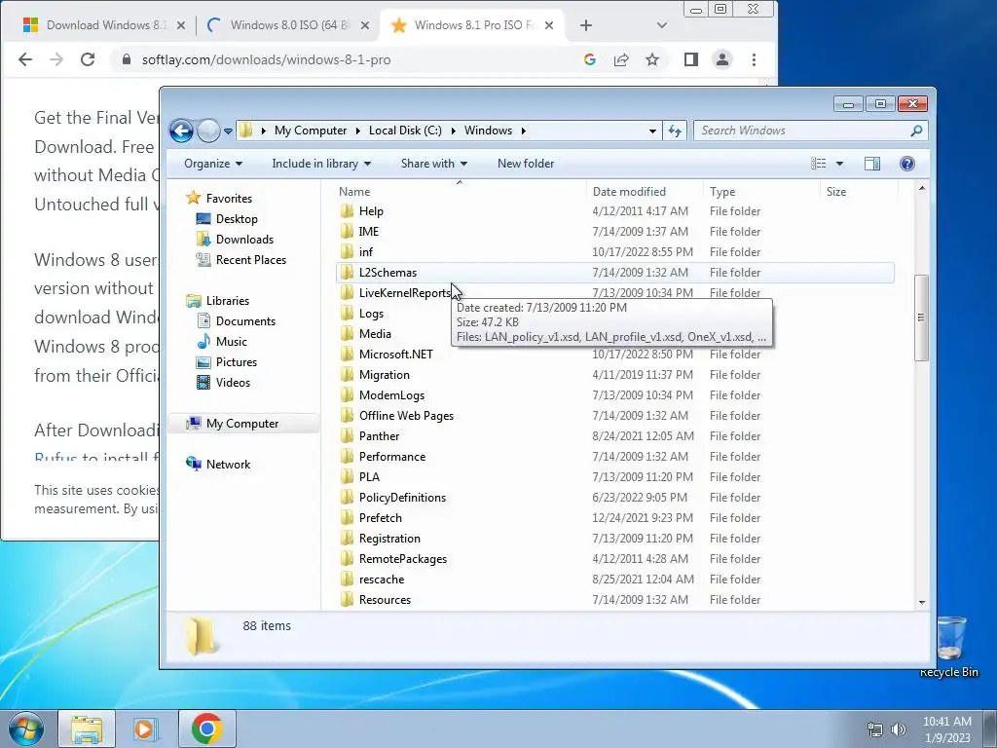Select the Panther folder icon
The height and width of the screenshot is (748, 997).
(348, 435)
